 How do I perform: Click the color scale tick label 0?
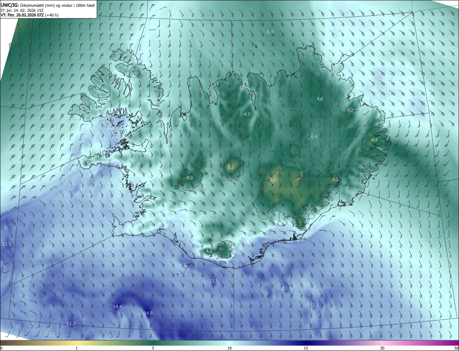1,348
